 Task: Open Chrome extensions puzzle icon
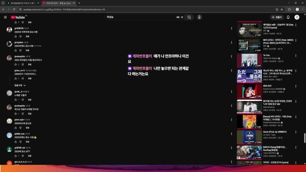pos(289,9)
